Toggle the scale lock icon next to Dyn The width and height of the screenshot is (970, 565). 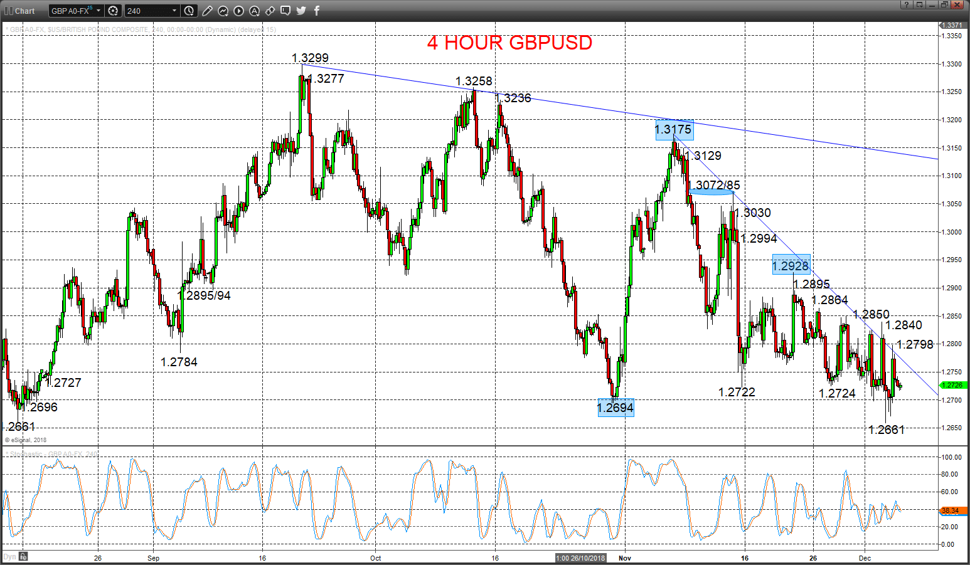[23, 556]
